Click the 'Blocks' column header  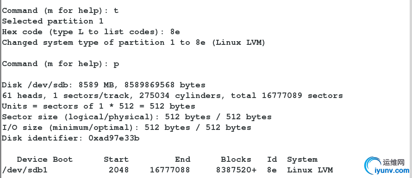click(x=236, y=160)
